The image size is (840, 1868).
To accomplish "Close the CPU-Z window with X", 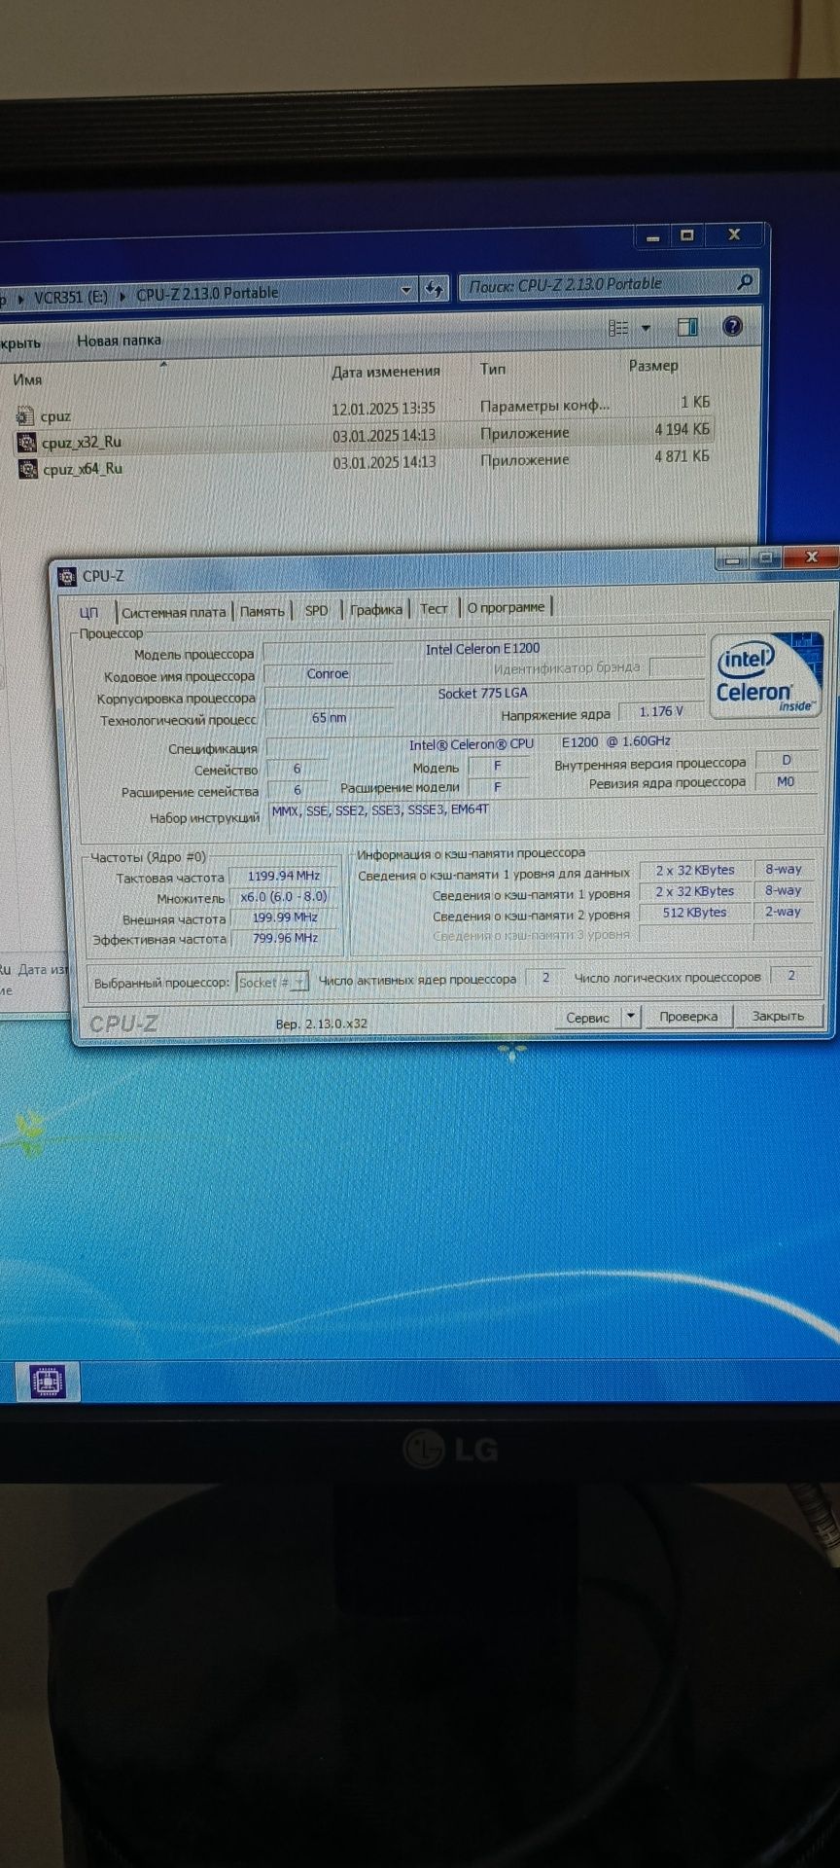I will click(811, 557).
